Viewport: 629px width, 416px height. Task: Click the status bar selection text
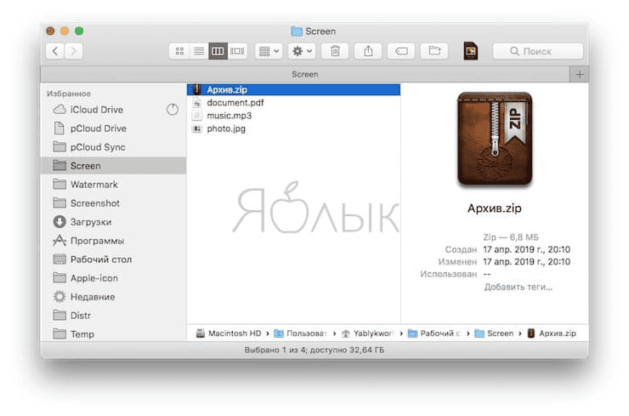(x=314, y=350)
